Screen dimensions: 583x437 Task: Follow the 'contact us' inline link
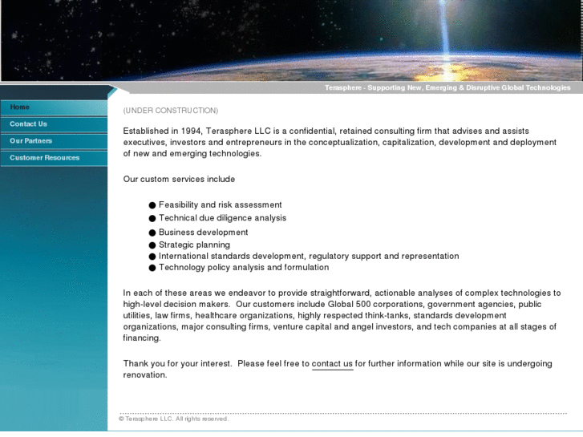click(x=332, y=364)
